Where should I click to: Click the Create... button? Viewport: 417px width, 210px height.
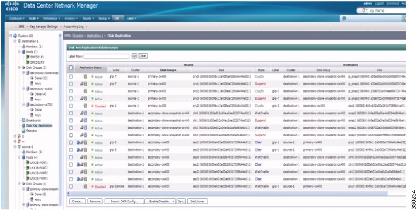tap(78, 201)
